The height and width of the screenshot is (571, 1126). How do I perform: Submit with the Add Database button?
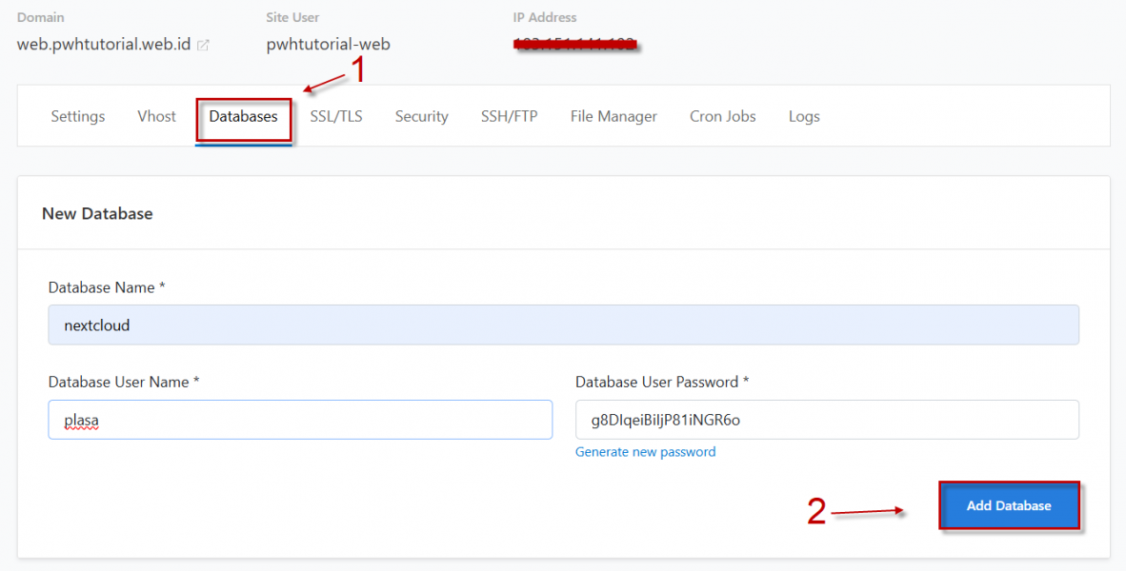click(x=1009, y=505)
